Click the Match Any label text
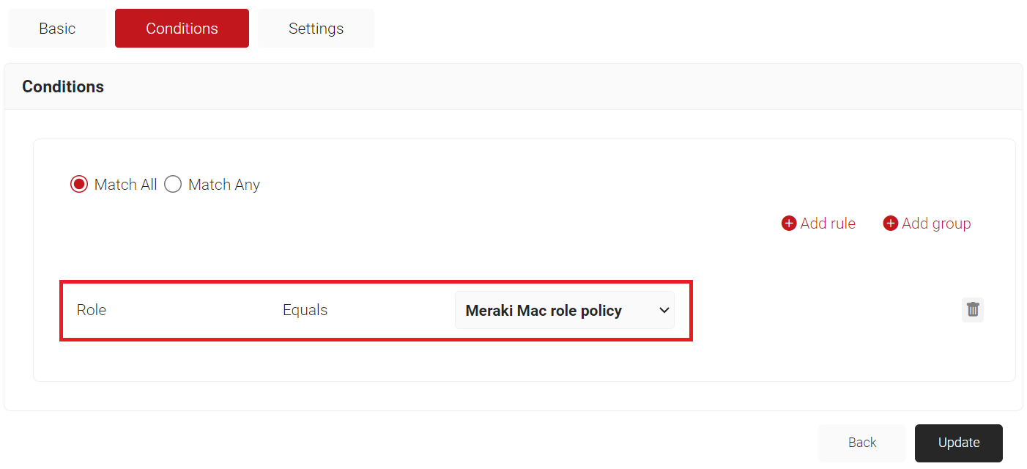 224,185
